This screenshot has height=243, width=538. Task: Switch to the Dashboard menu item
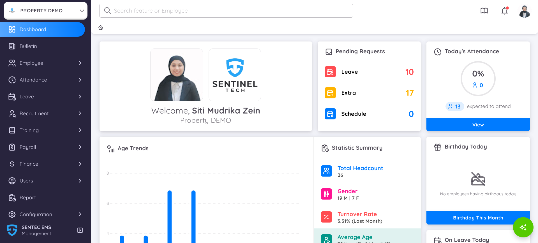coord(33,29)
